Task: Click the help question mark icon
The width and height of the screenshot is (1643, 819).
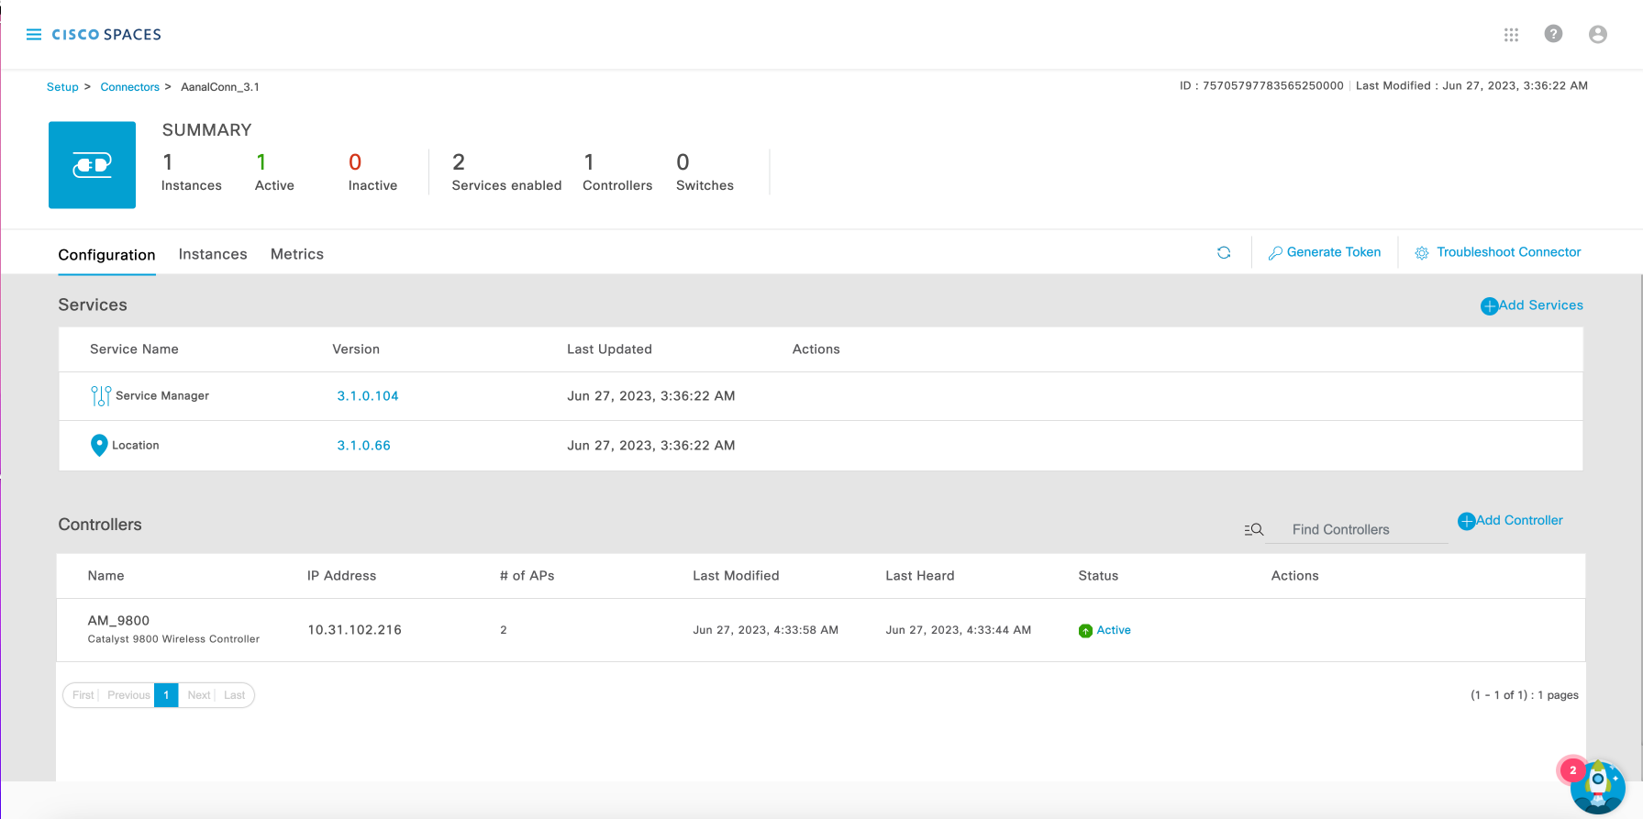Action: click(x=1553, y=34)
